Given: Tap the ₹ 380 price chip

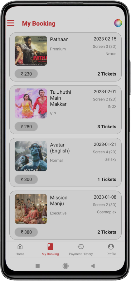Looking at the screenshot, I should click(26, 232).
